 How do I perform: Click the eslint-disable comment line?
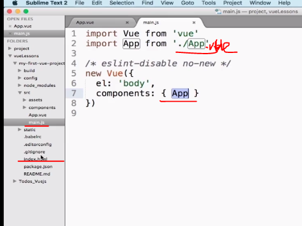[158, 63]
